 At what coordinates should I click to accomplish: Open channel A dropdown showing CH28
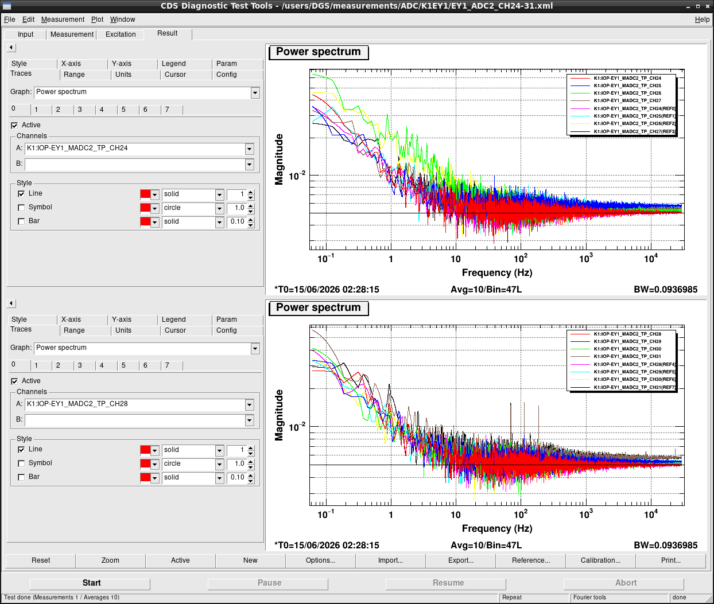[x=249, y=405]
